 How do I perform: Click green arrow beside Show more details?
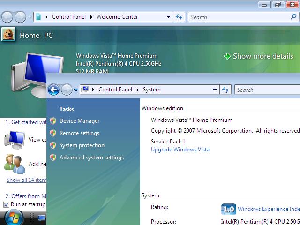pyautogui.click(x=227, y=56)
